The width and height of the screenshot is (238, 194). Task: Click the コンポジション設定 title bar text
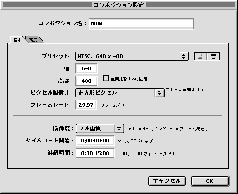pyautogui.click(x=119, y=5)
